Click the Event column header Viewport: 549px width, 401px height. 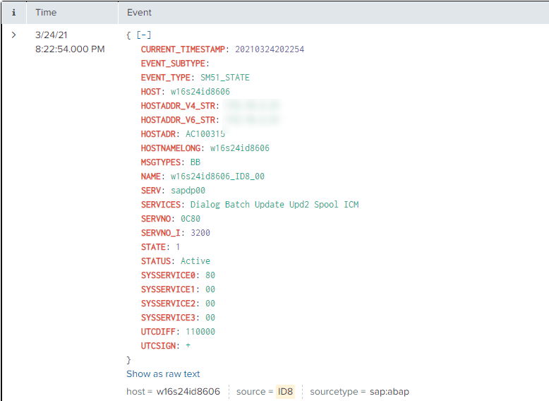coord(139,12)
